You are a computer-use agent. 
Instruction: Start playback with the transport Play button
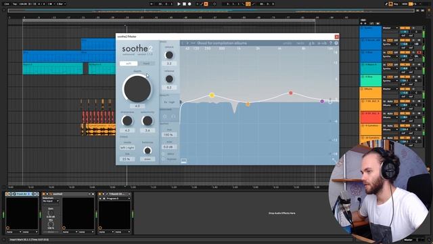179,4
